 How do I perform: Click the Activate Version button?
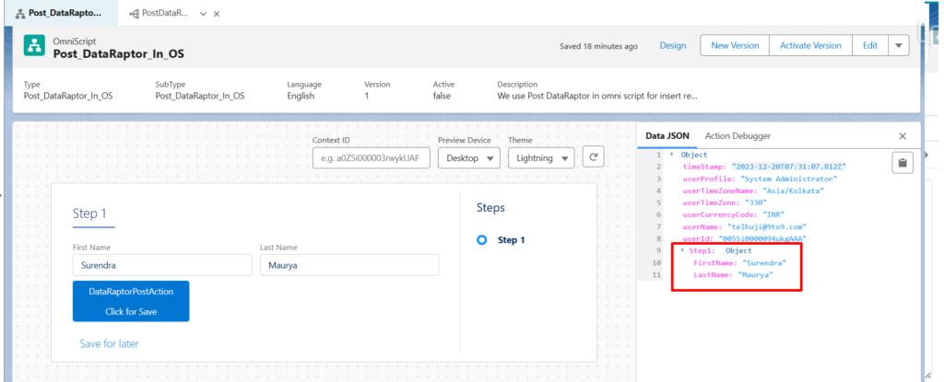pyautogui.click(x=810, y=45)
